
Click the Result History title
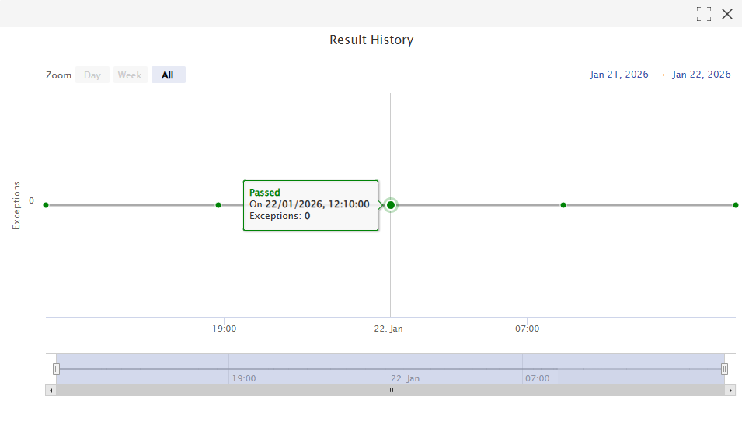tap(371, 40)
